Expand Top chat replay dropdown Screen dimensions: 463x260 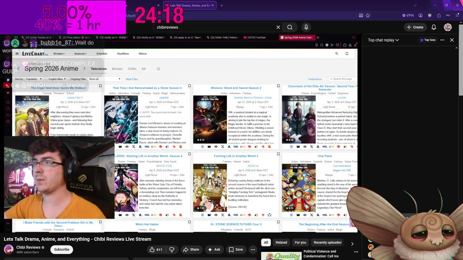click(383, 40)
